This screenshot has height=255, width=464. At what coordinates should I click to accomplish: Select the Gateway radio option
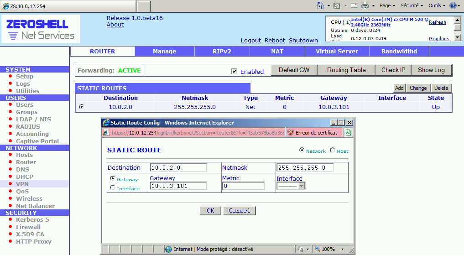[x=112, y=178]
